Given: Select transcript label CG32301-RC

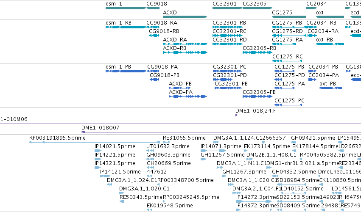Looking at the screenshot, I should point(229,31).
